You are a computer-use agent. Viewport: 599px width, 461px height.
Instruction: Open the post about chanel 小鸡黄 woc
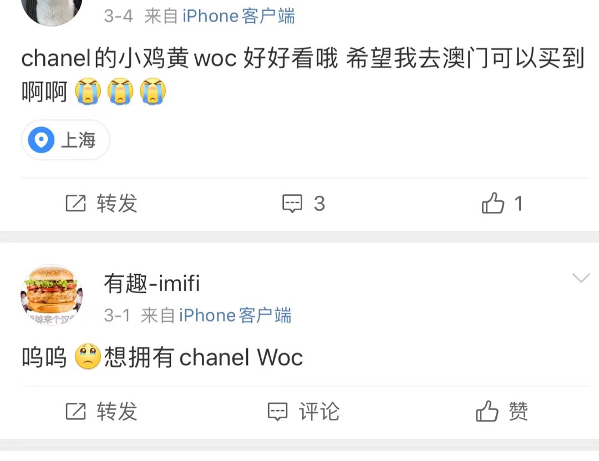click(303, 75)
